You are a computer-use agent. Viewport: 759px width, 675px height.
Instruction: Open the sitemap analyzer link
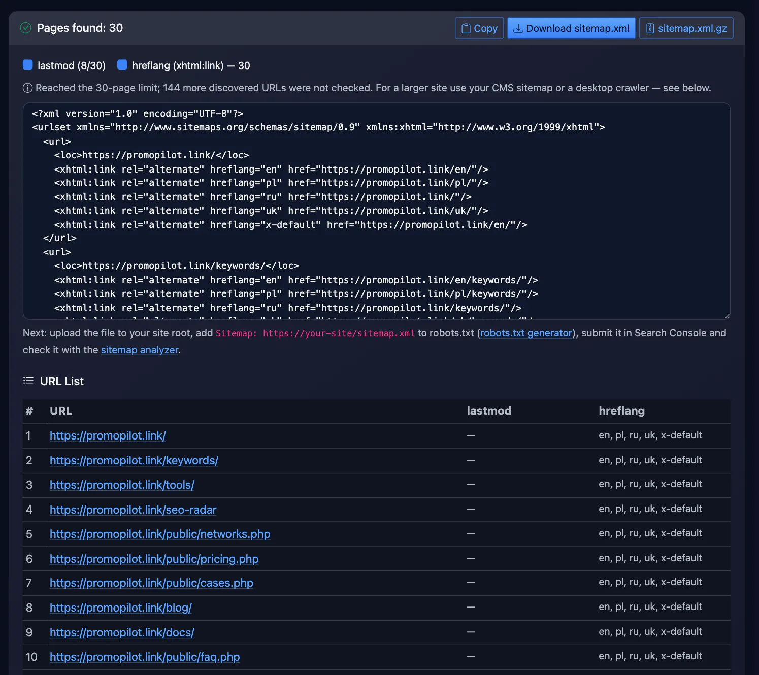click(x=140, y=350)
